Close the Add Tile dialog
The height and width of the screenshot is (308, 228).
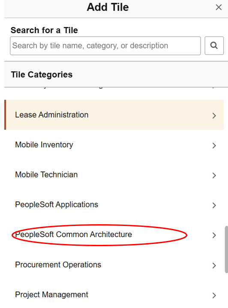219,7
